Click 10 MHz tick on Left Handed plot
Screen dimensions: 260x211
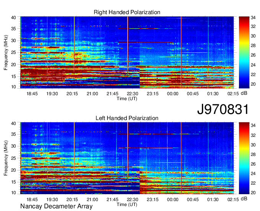[x=13, y=193]
